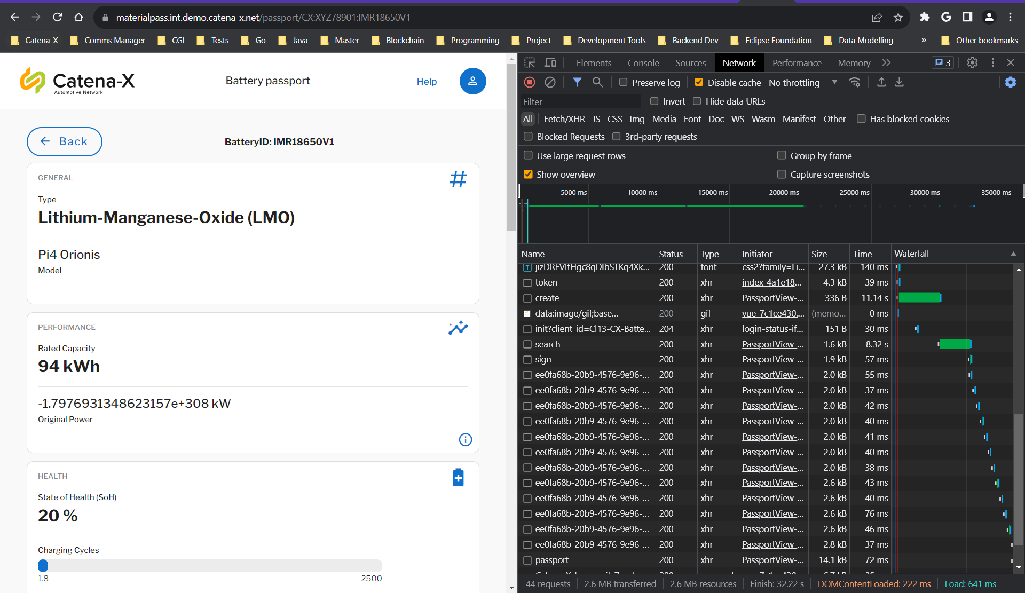Disable the Disable cache checkbox
Screen dimensions: 1025x593
coord(698,82)
